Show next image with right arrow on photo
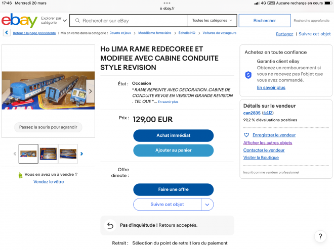This screenshot has width=334, height=250. [90, 91]
